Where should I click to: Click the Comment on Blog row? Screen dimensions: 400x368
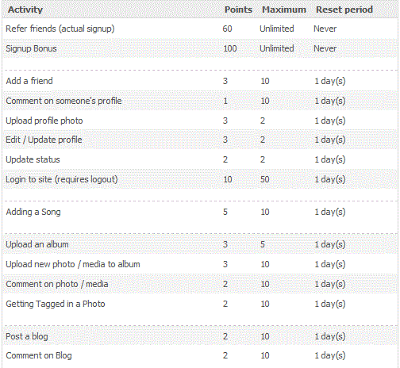[x=200, y=355]
